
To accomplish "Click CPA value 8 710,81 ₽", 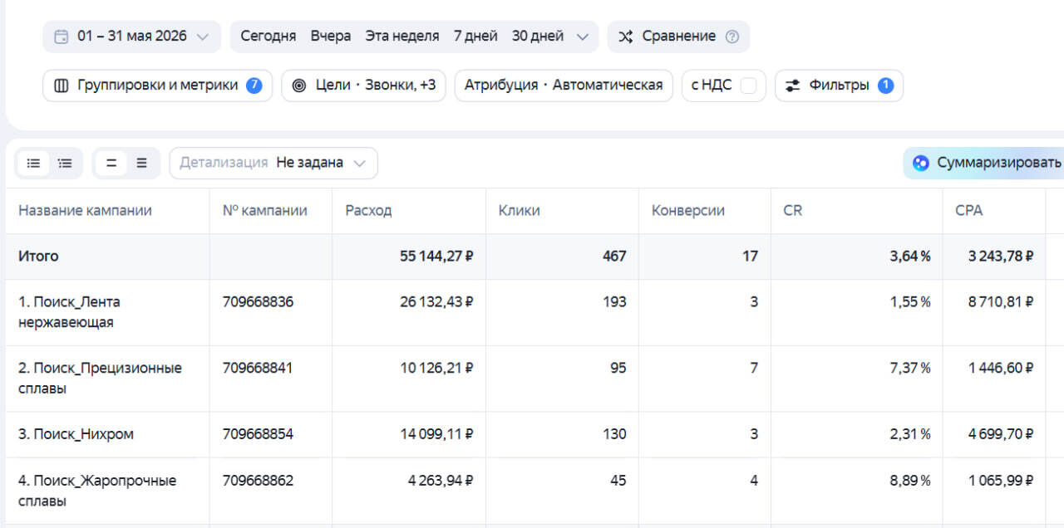I will tap(1001, 302).
